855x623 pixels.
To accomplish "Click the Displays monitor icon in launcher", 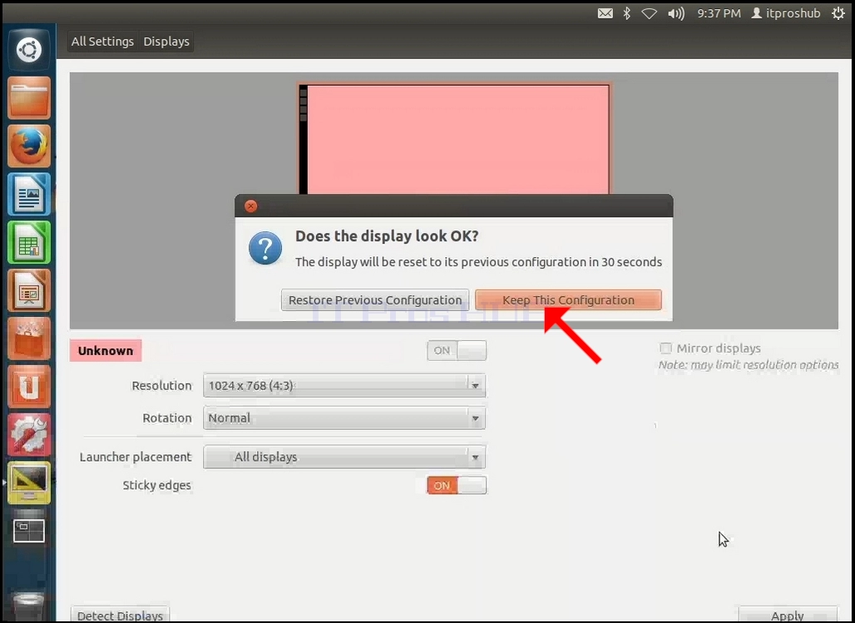I will pyautogui.click(x=29, y=482).
